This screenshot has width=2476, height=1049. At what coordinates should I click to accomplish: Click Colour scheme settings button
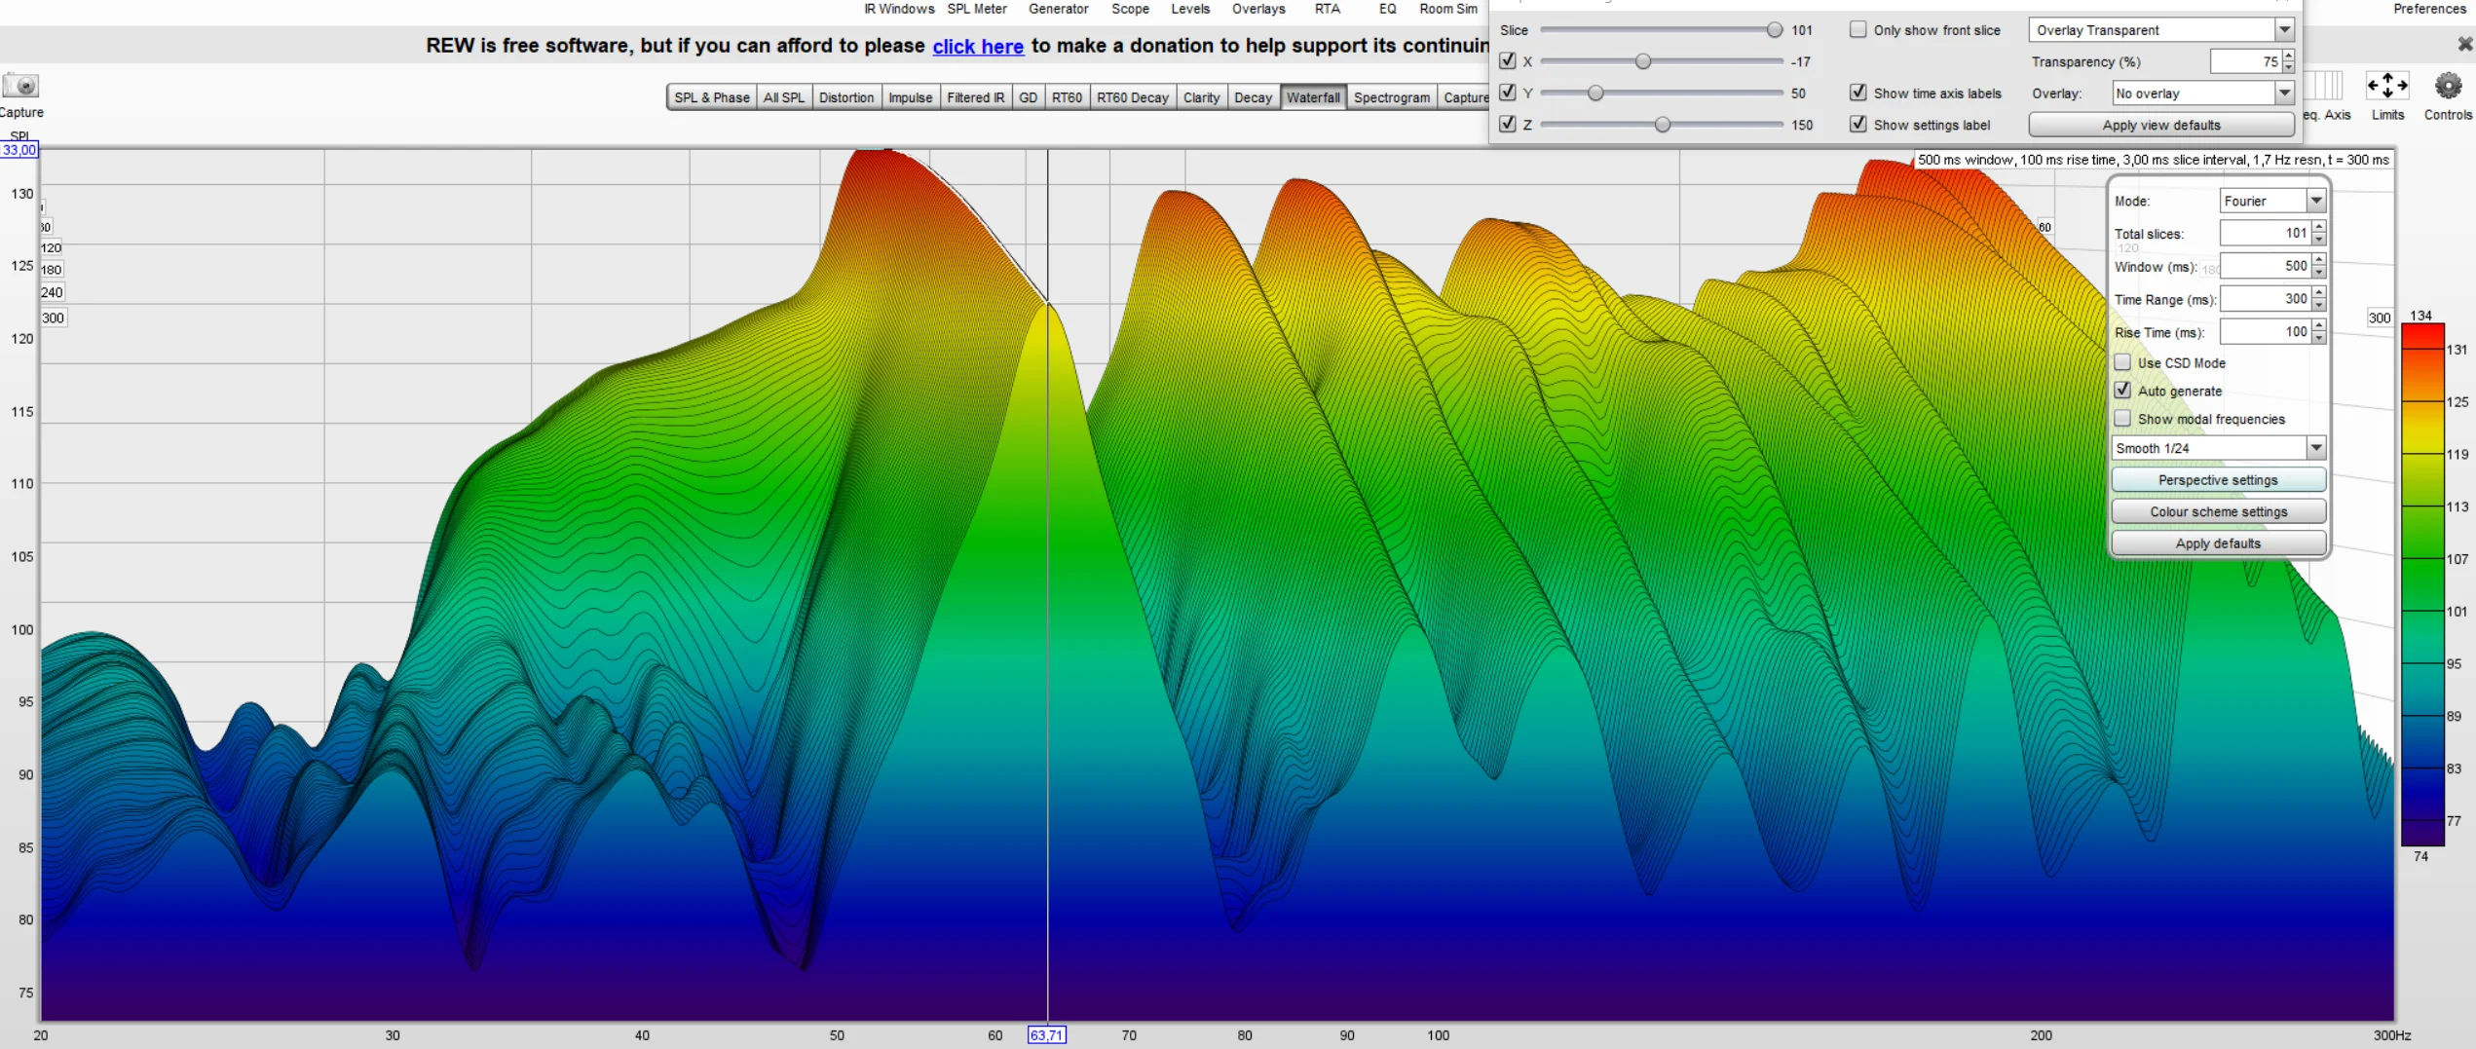[x=2219, y=511]
